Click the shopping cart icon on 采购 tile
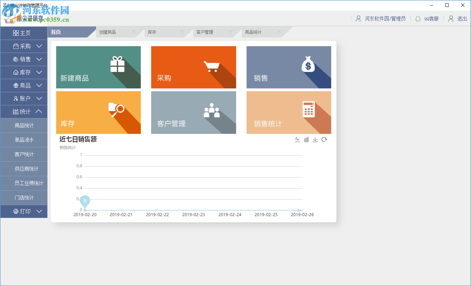Screen dimensions: 471x286 click(211, 66)
